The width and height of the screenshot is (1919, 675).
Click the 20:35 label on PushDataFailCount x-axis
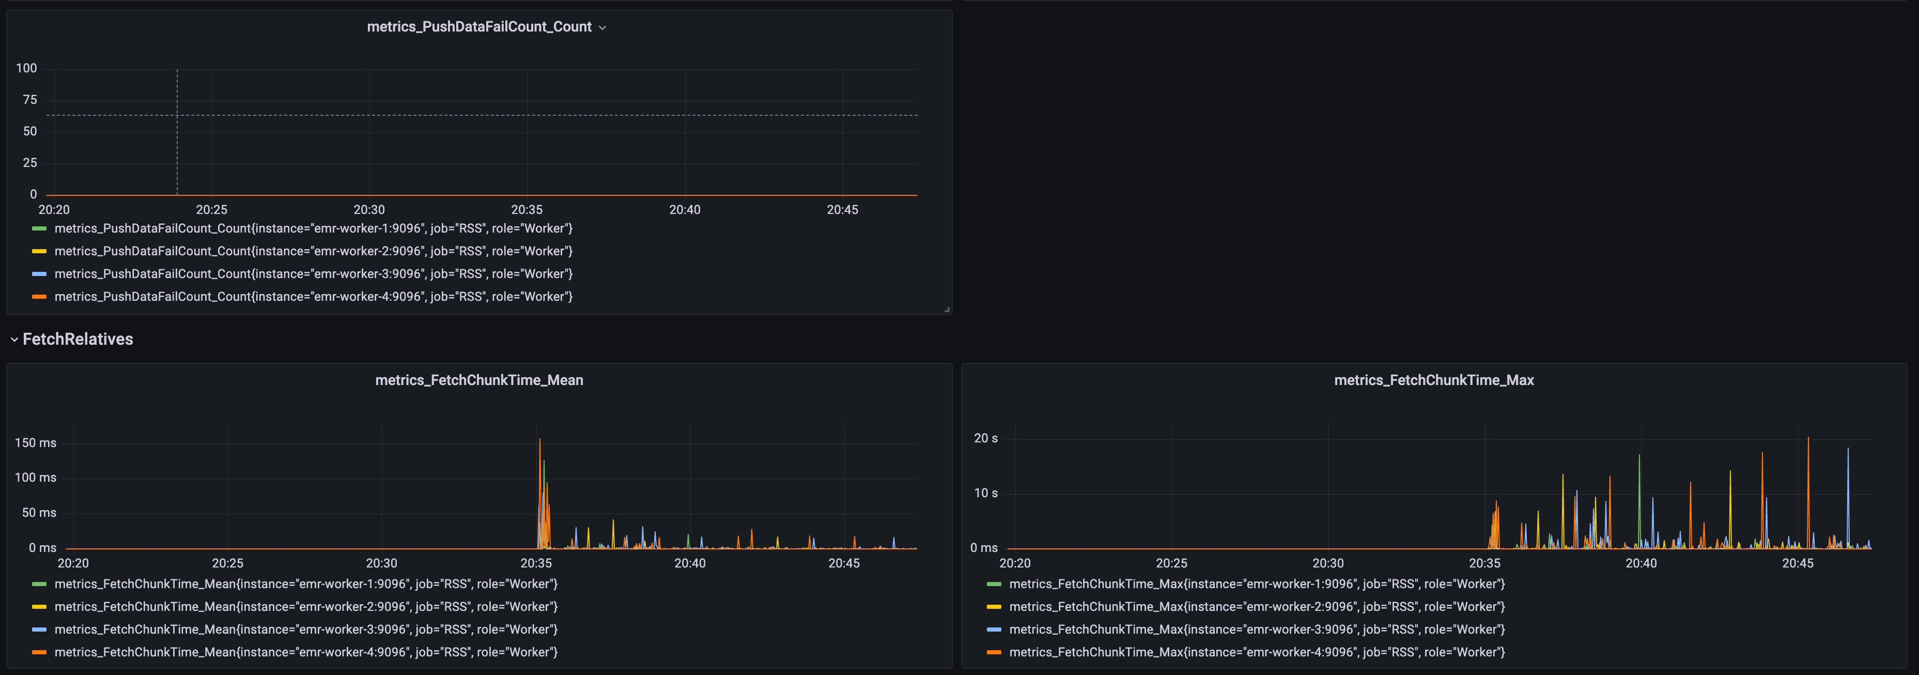pos(527,210)
